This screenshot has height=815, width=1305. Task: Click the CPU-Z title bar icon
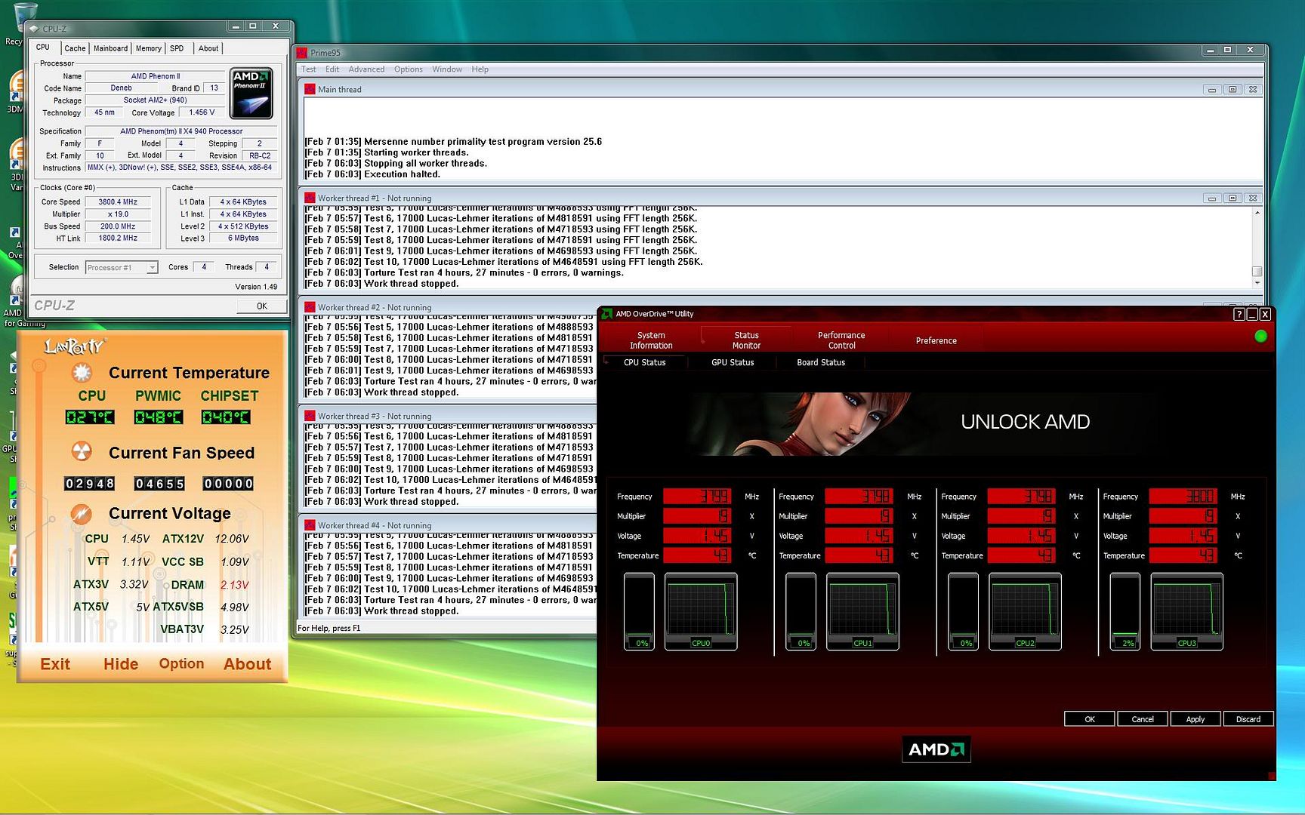tap(33, 29)
